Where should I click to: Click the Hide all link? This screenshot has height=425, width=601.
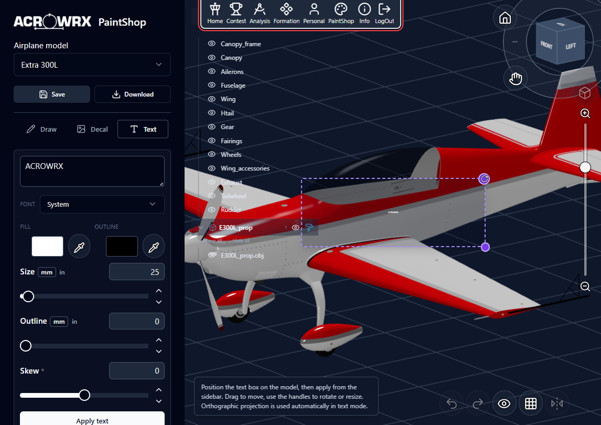pos(241,240)
